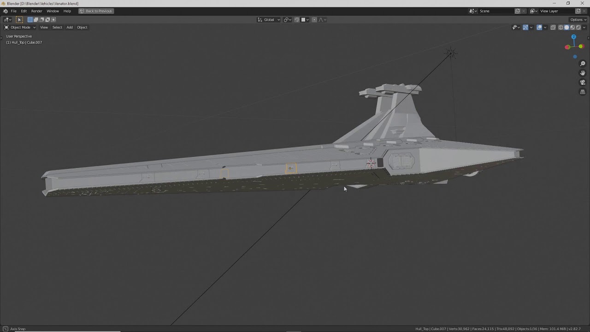Switch to wireframe shading mode
This screenshot has height=332, width=590.
point(561,27)
